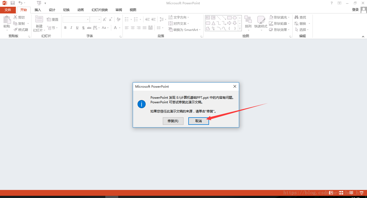The height and width of the screenshot is (198, 367).
Task: Click the increase font size icon
Action: tap(105, 19)
